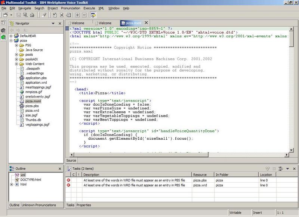Click the Source tab below the editor
Viewport: 299px width, 217px height.
[71, 161]
